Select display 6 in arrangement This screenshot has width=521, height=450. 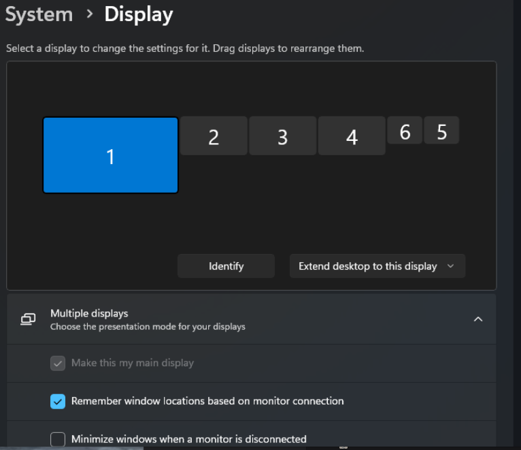click(405, 130)
